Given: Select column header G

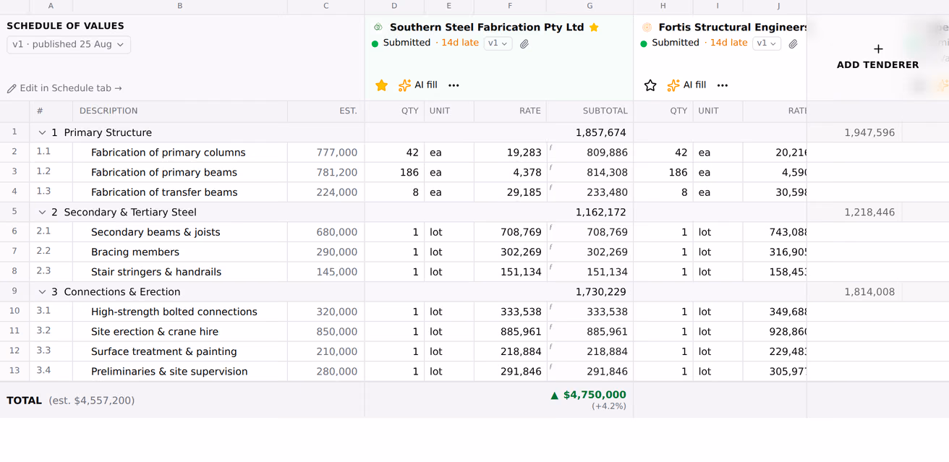Looking at the screenshot, I should point(590,6).
